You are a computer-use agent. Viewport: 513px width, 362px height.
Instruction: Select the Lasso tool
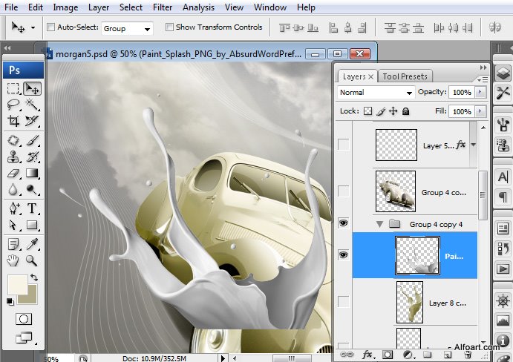click(x=13, y=104)
